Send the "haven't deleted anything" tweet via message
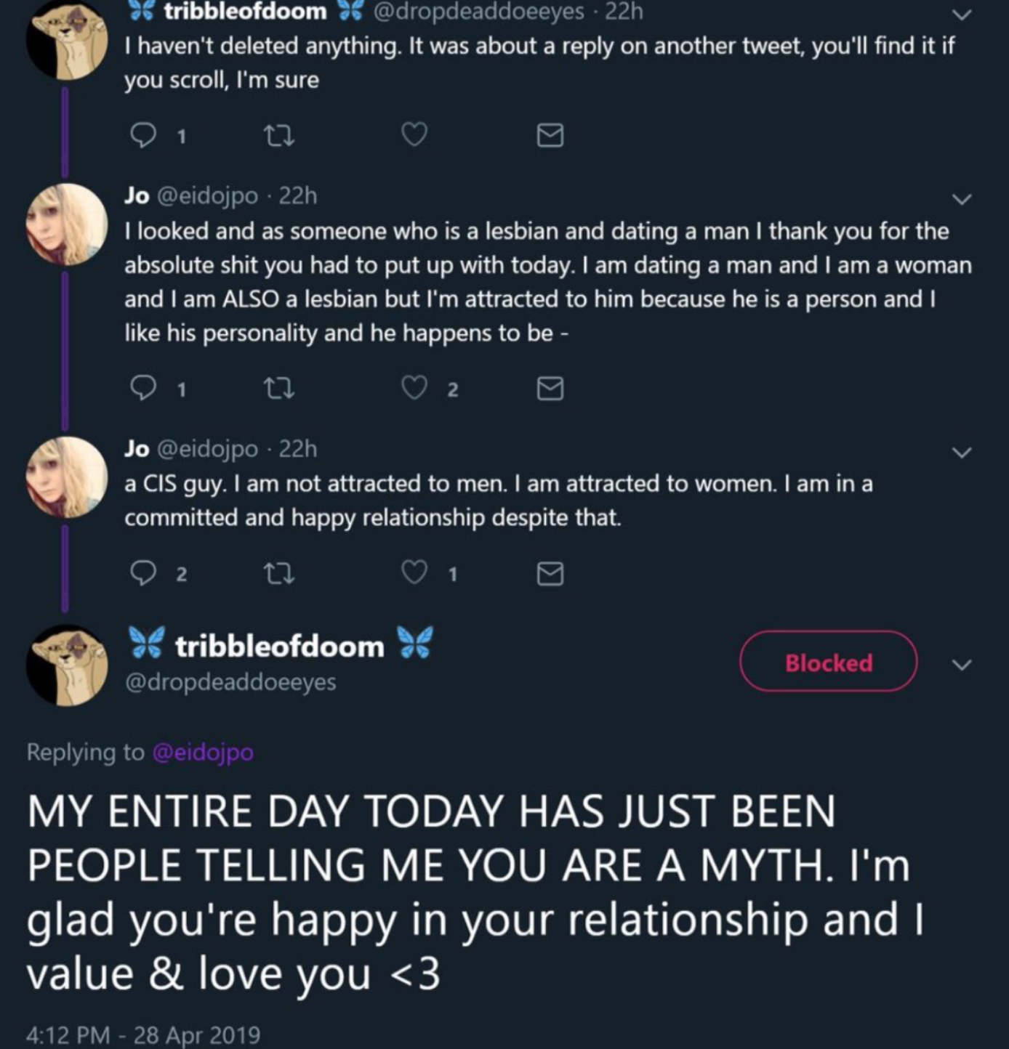The height and width of the screenshot is (1049, 1009). pyautogui.click(x=550, y=135)
